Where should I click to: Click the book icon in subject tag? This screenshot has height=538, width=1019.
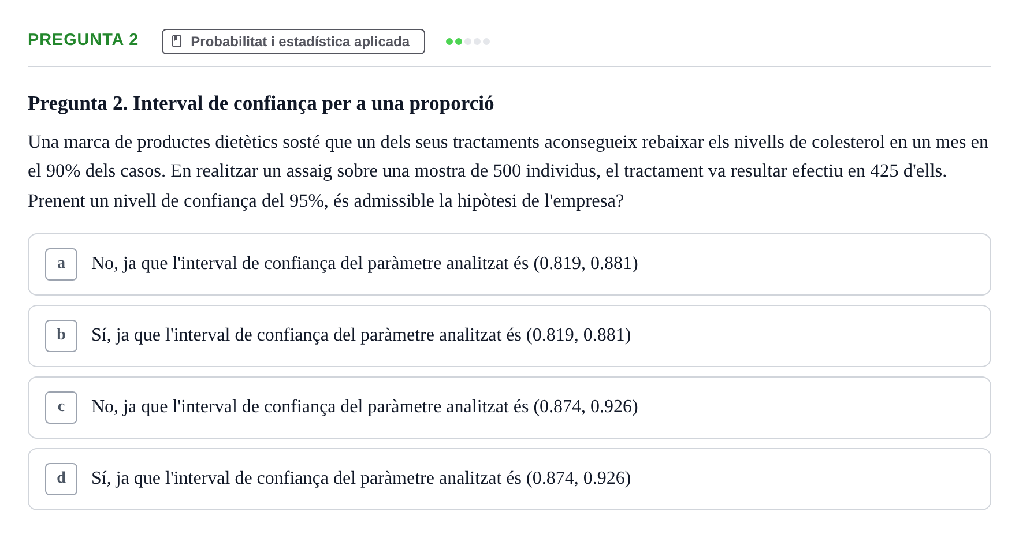tap(177, 42)
